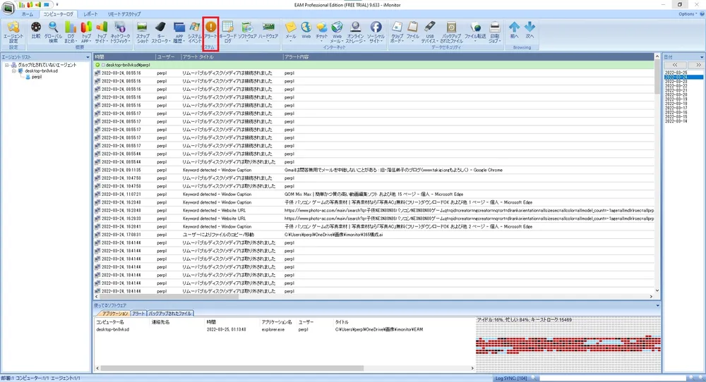This screenshot has width=706, height=382.
Task: Sort by the 時間 column header
Action: 124,56
